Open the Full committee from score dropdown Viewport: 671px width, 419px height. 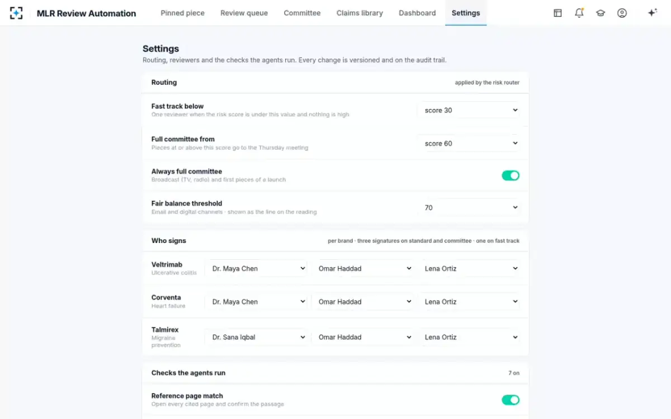click(x=469, y=144)
